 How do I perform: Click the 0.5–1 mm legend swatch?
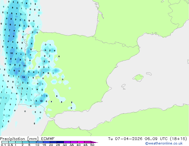click(12, 142)
